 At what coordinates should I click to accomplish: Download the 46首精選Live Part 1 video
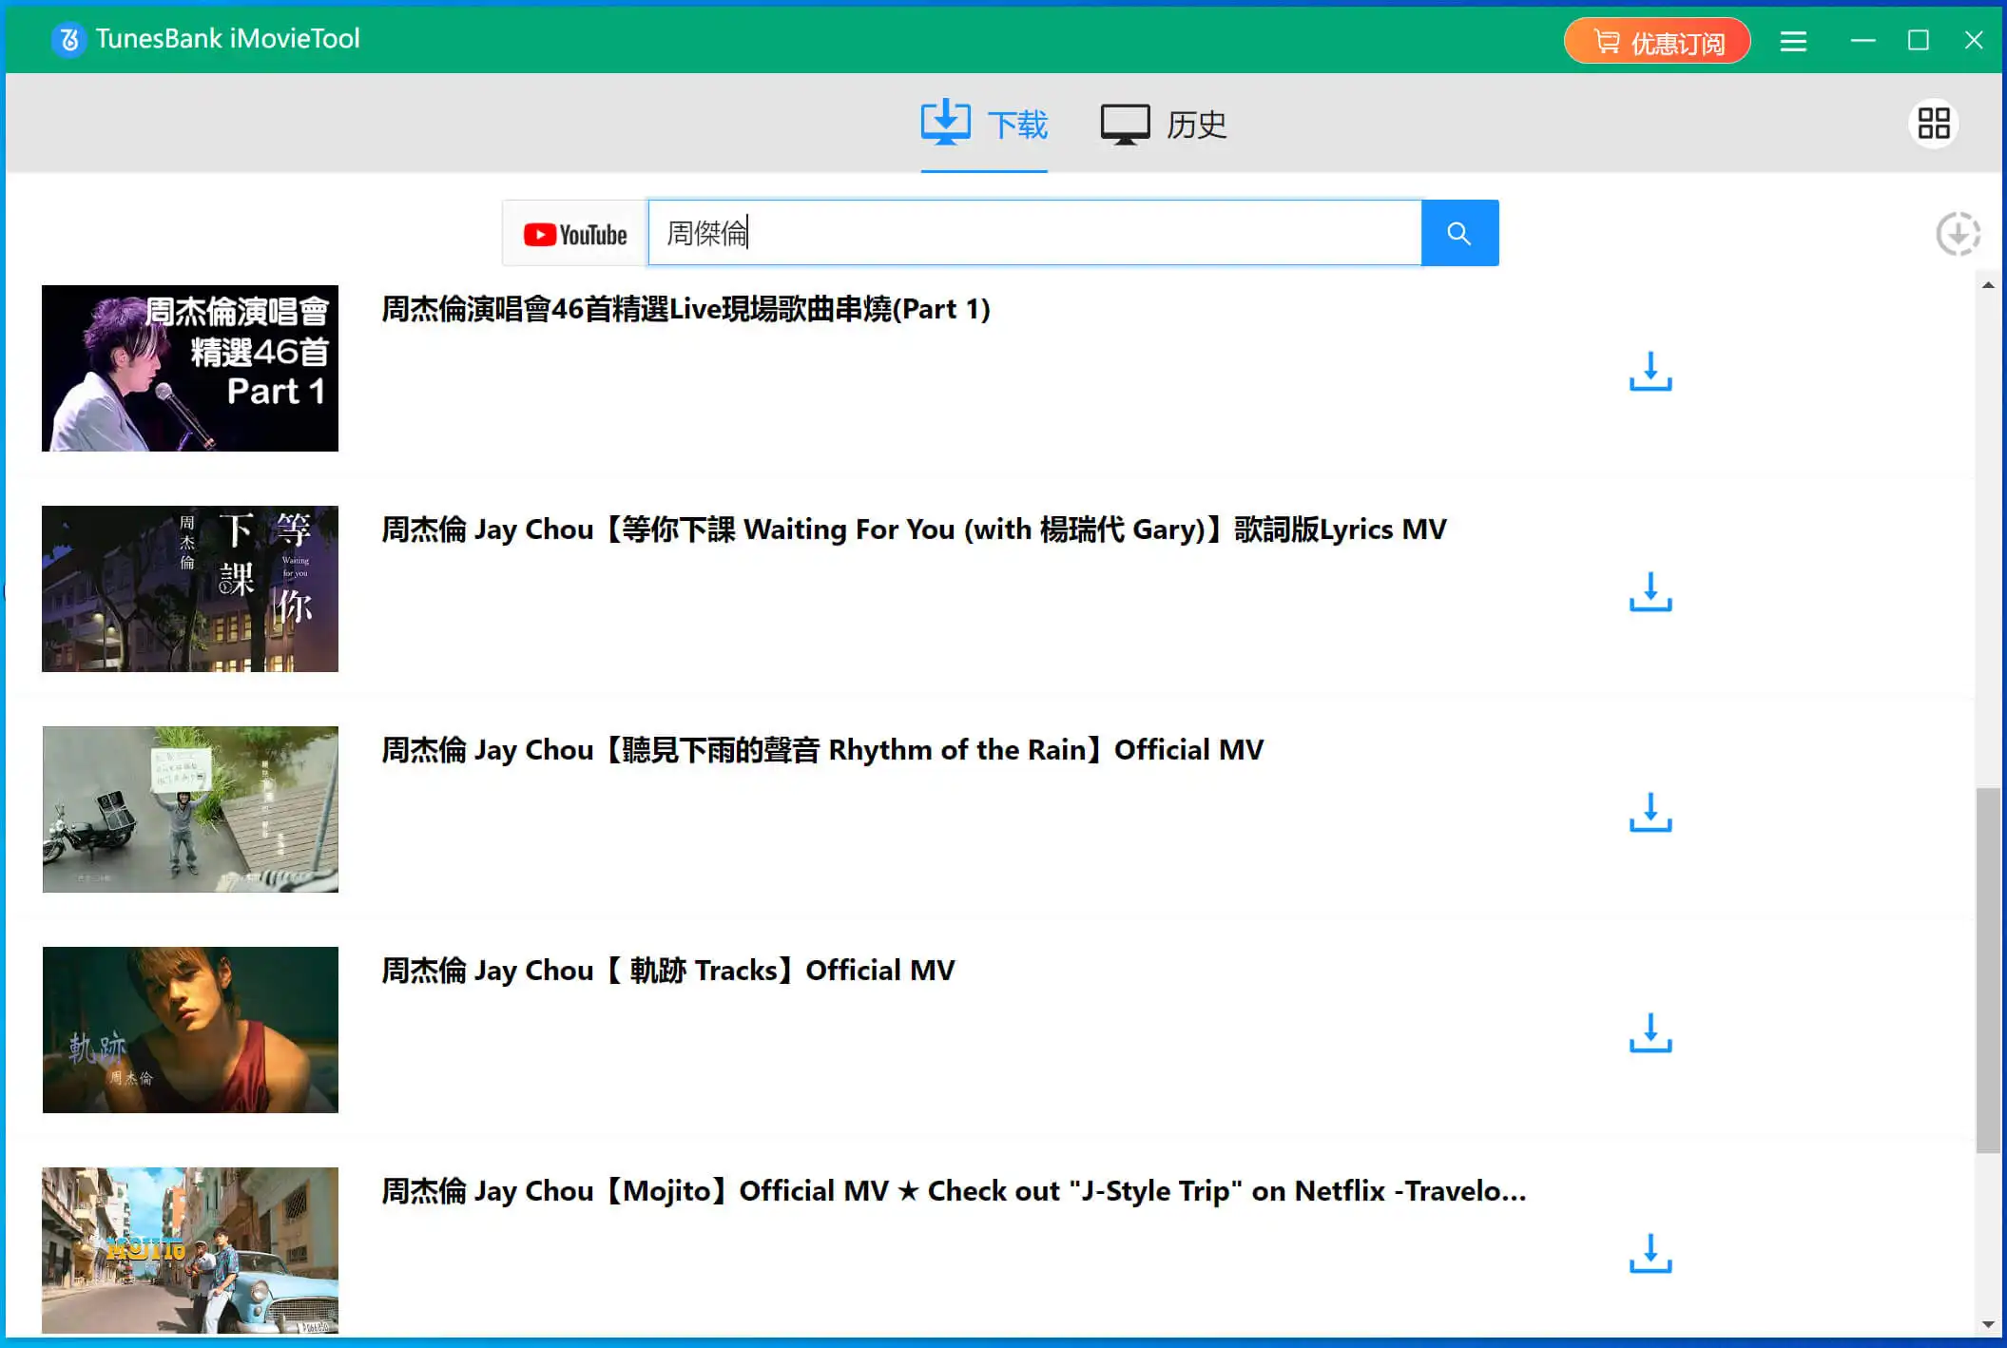point(1650,371)
